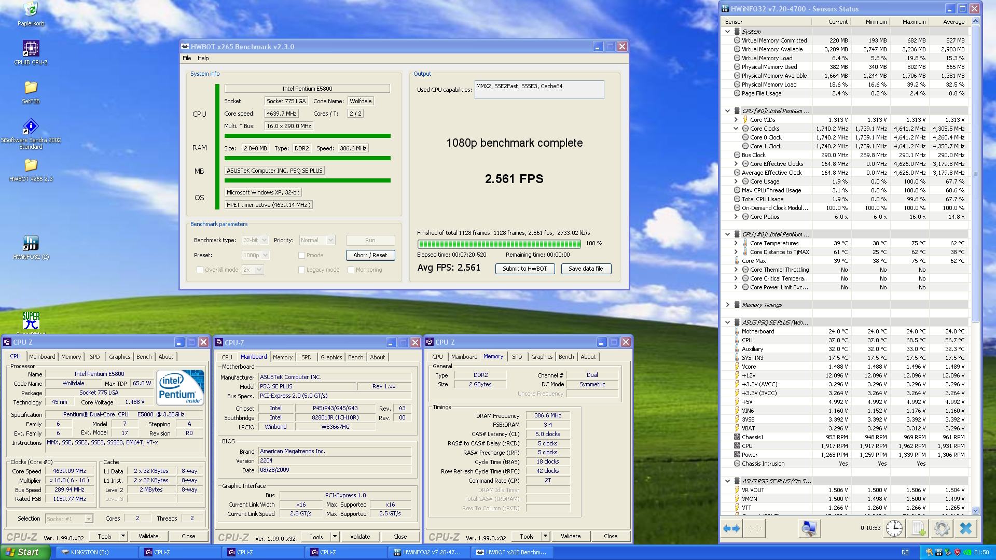996x560 pixels.
Task: Click the HWiNFO reset clock icon
Action: pyautogui.click(x=894, y=528)
